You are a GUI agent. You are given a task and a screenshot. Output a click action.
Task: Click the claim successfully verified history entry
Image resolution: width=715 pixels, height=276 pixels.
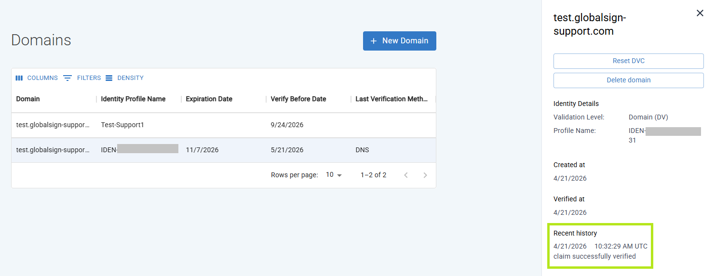(x=594, y=256)
